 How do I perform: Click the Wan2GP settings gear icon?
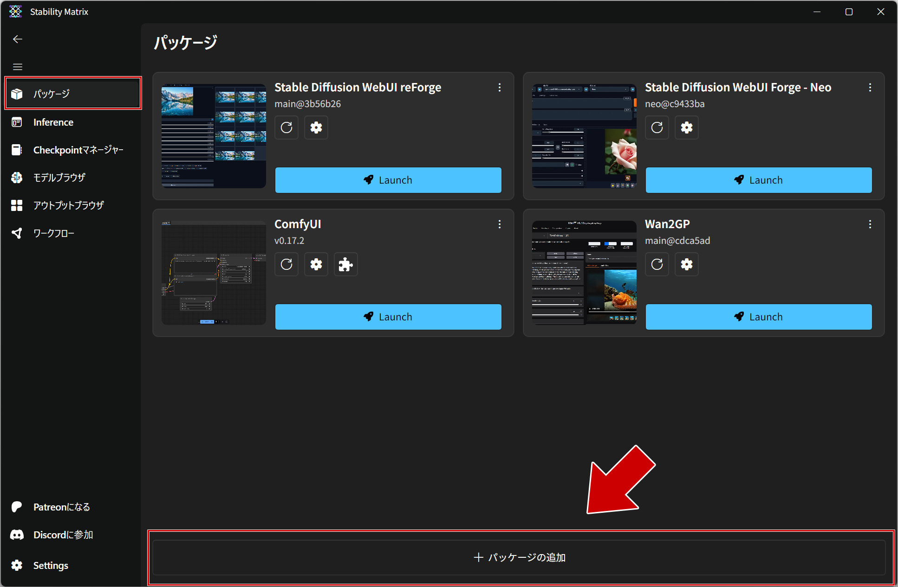[687, 264]
